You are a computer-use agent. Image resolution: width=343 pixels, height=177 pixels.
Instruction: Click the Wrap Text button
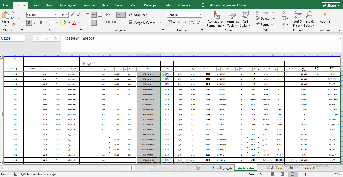pyautogui.click(x=138, y=15)
